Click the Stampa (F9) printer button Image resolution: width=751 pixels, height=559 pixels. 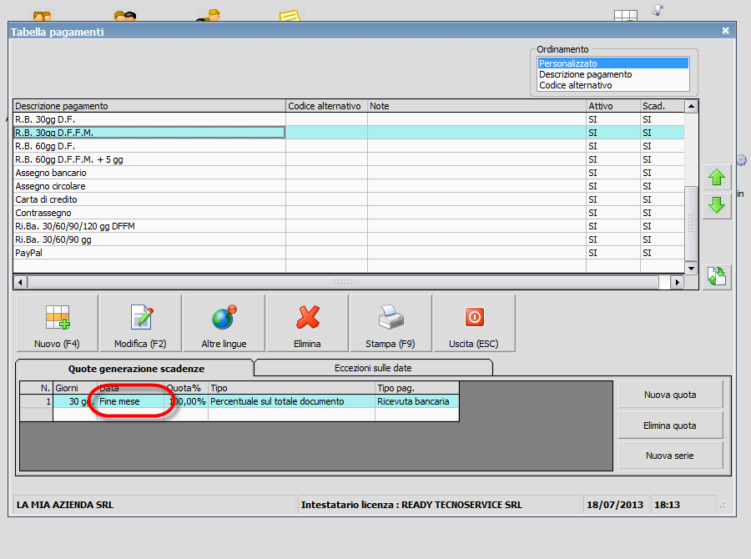[391, 324]
